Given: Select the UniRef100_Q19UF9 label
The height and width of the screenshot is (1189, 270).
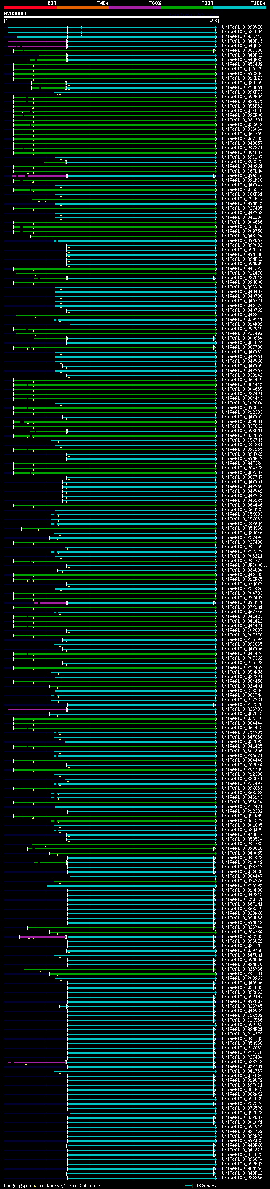Looking at the screenshot, I should (242, 1081).
